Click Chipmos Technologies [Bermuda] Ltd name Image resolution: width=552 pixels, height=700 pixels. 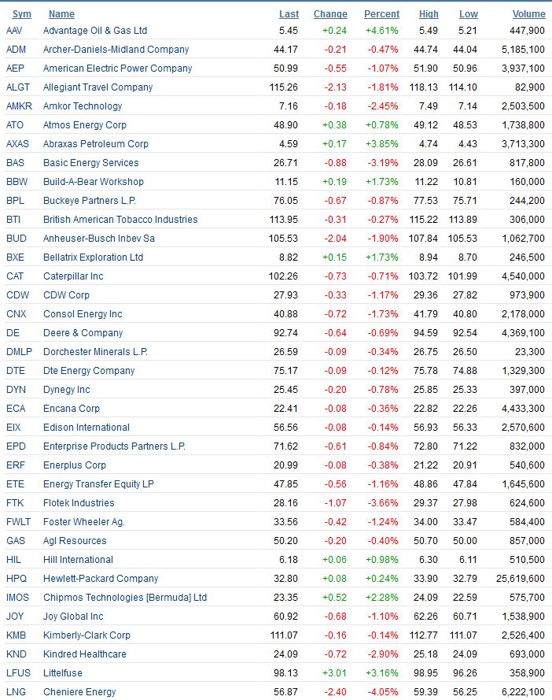coord(125,598)
